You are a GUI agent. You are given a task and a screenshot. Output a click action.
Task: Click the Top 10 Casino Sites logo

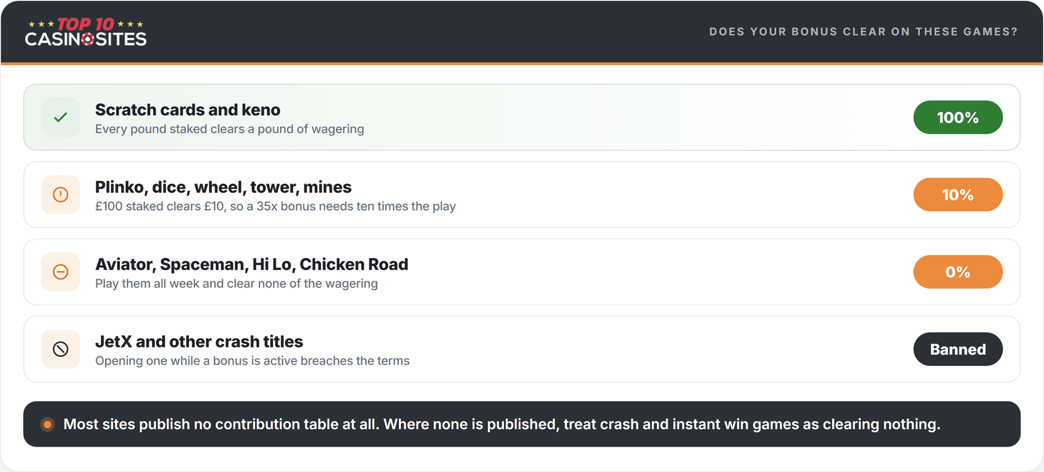[x=86, y=32]
